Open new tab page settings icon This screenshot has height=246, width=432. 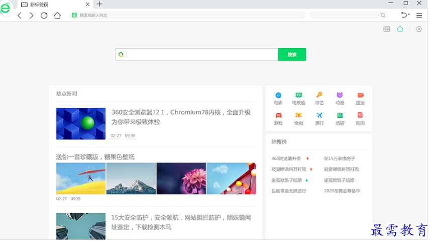[x=419, y=29]
